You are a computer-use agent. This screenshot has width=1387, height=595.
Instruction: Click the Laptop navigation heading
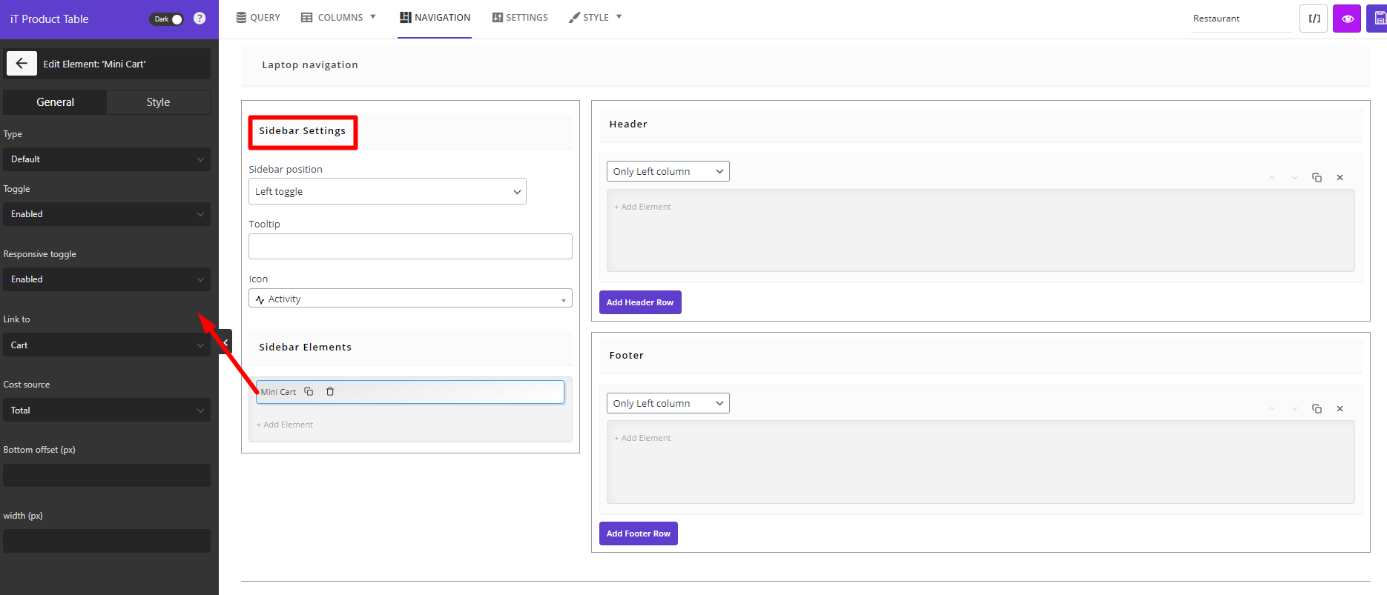tap(310, 65)
